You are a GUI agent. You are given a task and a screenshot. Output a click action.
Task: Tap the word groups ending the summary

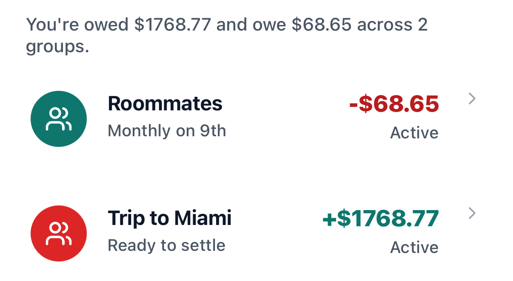click(x=57, y=47)
